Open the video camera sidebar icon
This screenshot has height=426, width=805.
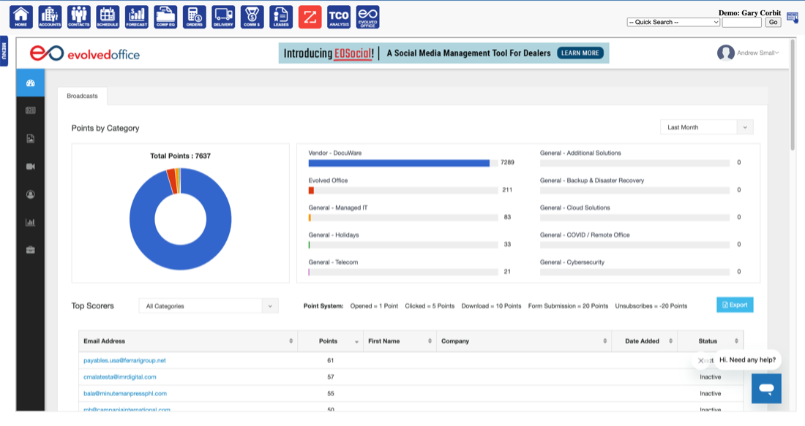31,167
